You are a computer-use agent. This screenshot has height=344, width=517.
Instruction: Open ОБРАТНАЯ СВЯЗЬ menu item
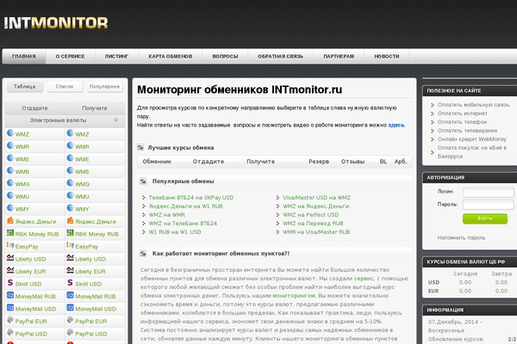[281, 56]
